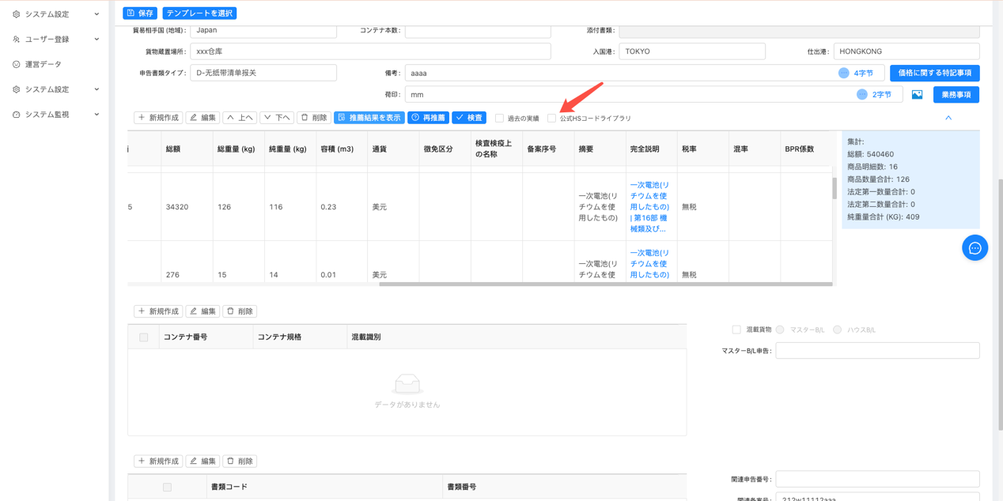Viewport: 1003px width, 501px height.
Task: Click the user icon beside ユーザー登録
Action: [x=16, y=40]
